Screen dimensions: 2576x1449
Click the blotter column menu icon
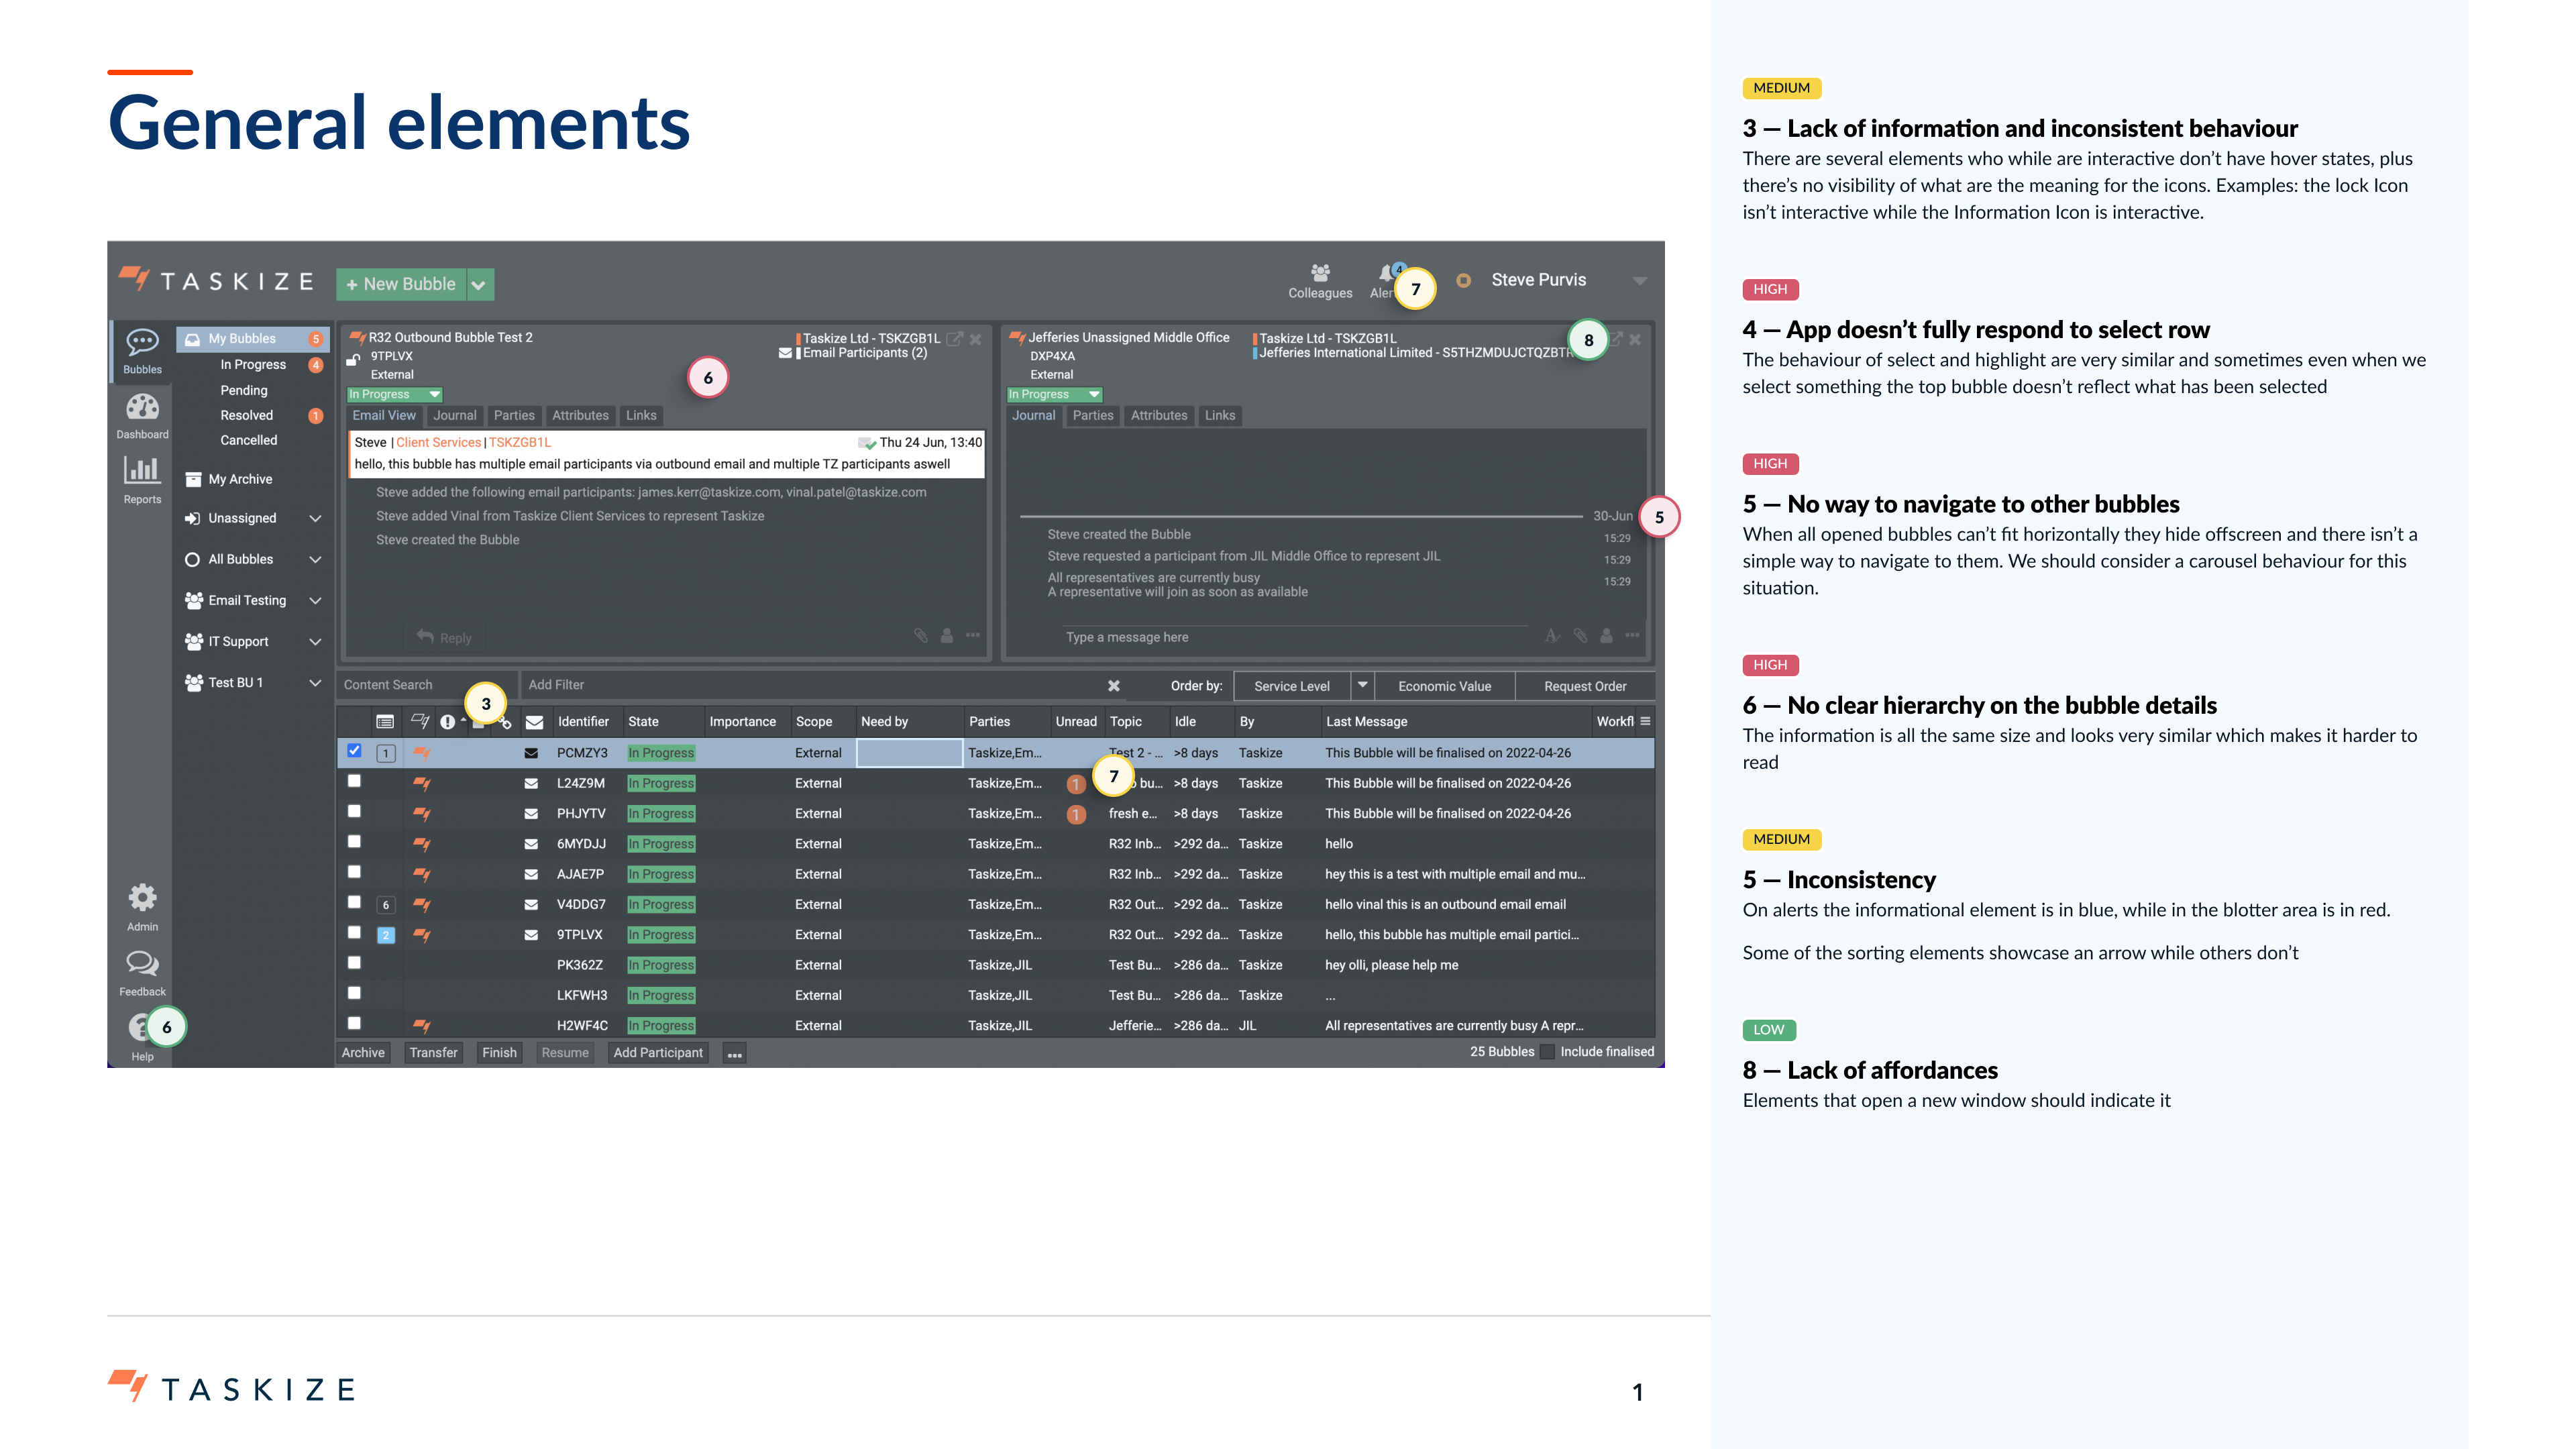(x=1645, y=722)
